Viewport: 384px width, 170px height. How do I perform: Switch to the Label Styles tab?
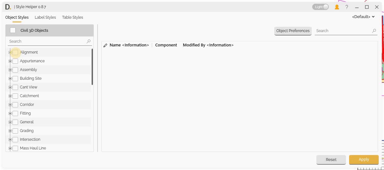pos(45,17)
